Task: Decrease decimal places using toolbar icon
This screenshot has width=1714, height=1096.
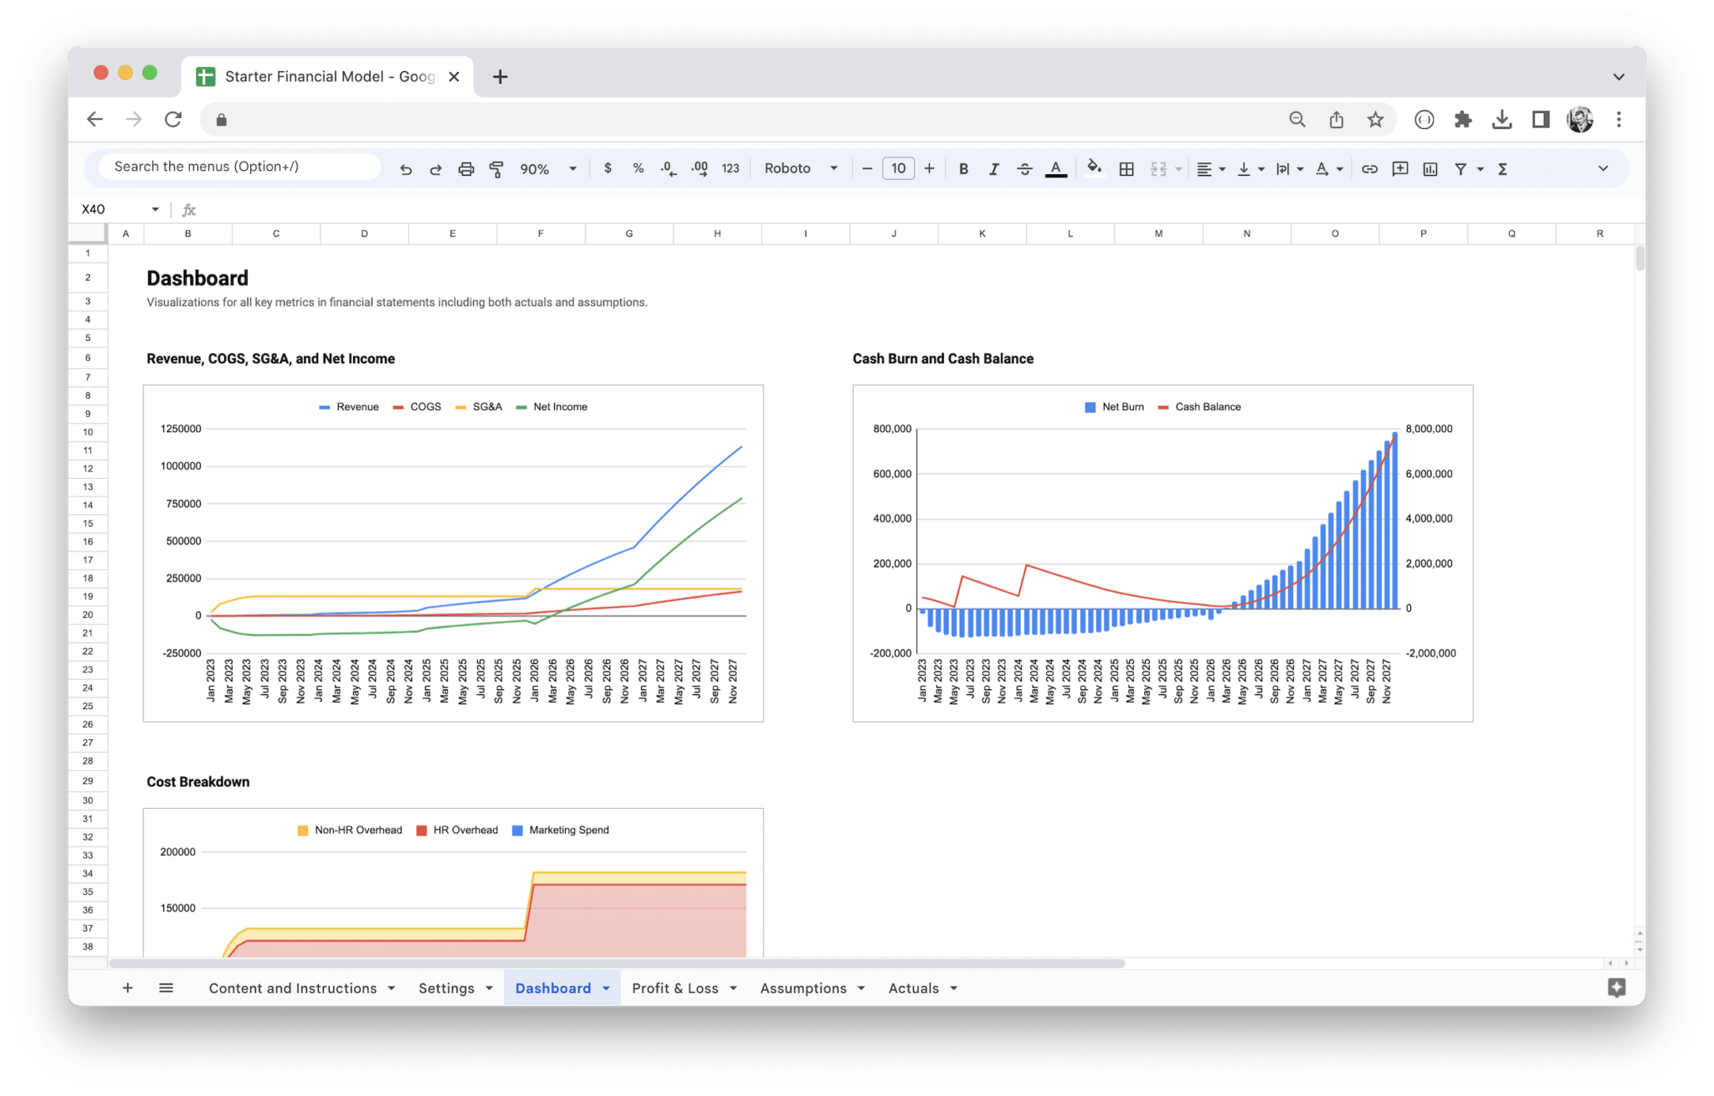Action: click(668, 168)
